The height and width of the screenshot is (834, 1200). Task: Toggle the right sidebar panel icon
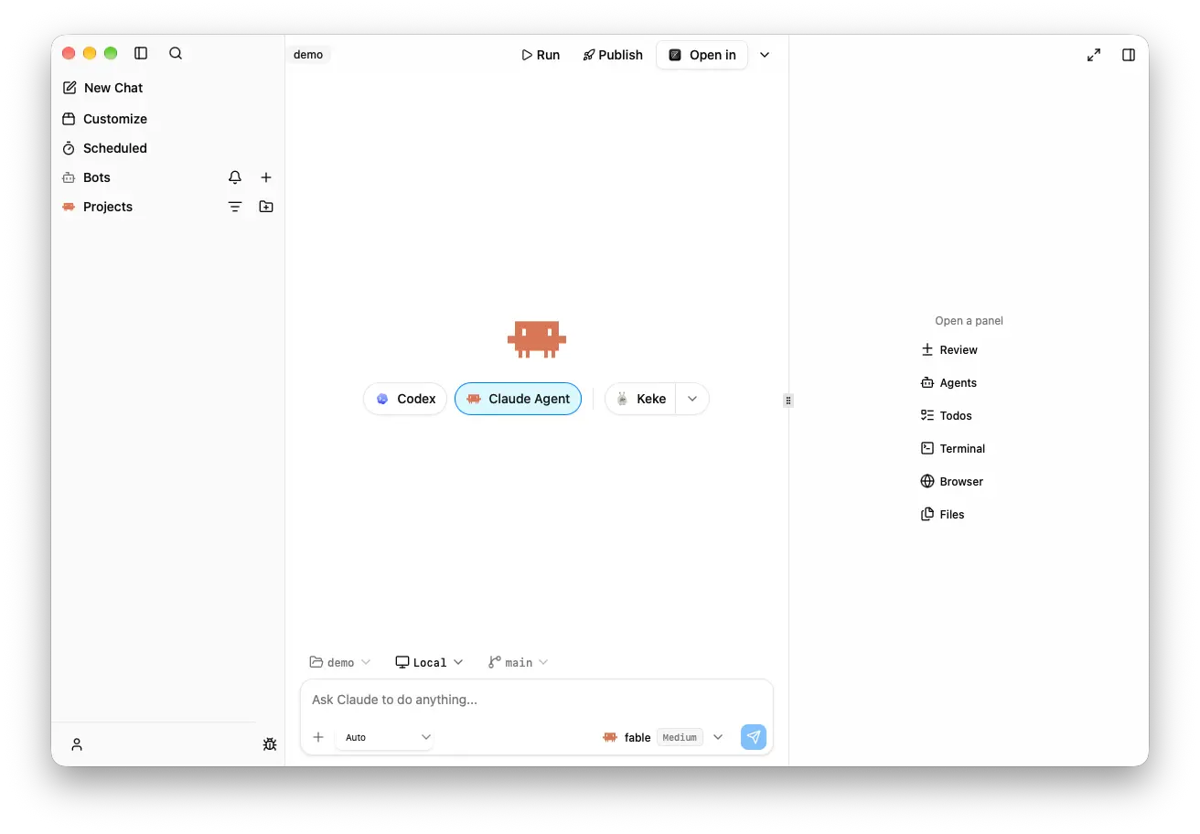[1129, 55]
